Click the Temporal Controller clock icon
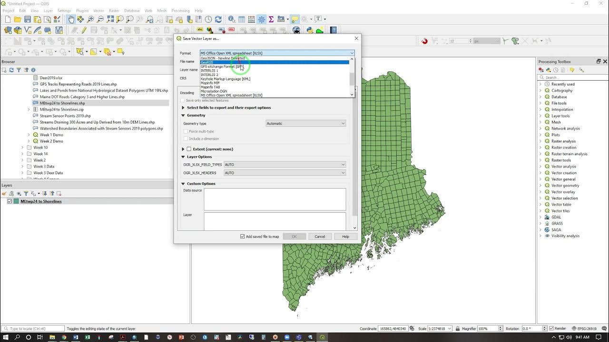Image resolution: width=609 pixels, height=342 pixels. (x=208, y=19)
